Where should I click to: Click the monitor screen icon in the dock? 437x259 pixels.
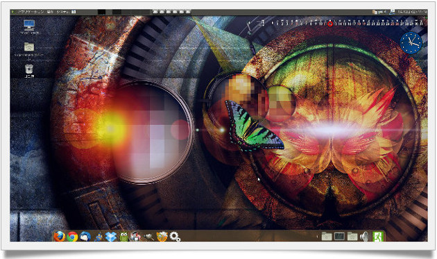pyautogui.click(x=339, y=237)
